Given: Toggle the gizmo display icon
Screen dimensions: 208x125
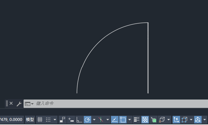Looking at the screenshot, I should (x=198, y=120).
